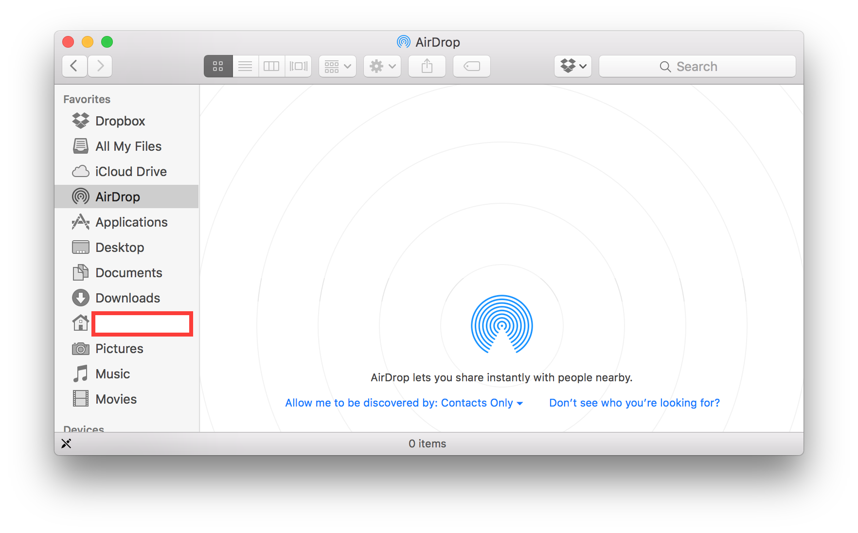The image size is (858, 533).
Task: Click the Share toolbar button
Action: point(427,66)
